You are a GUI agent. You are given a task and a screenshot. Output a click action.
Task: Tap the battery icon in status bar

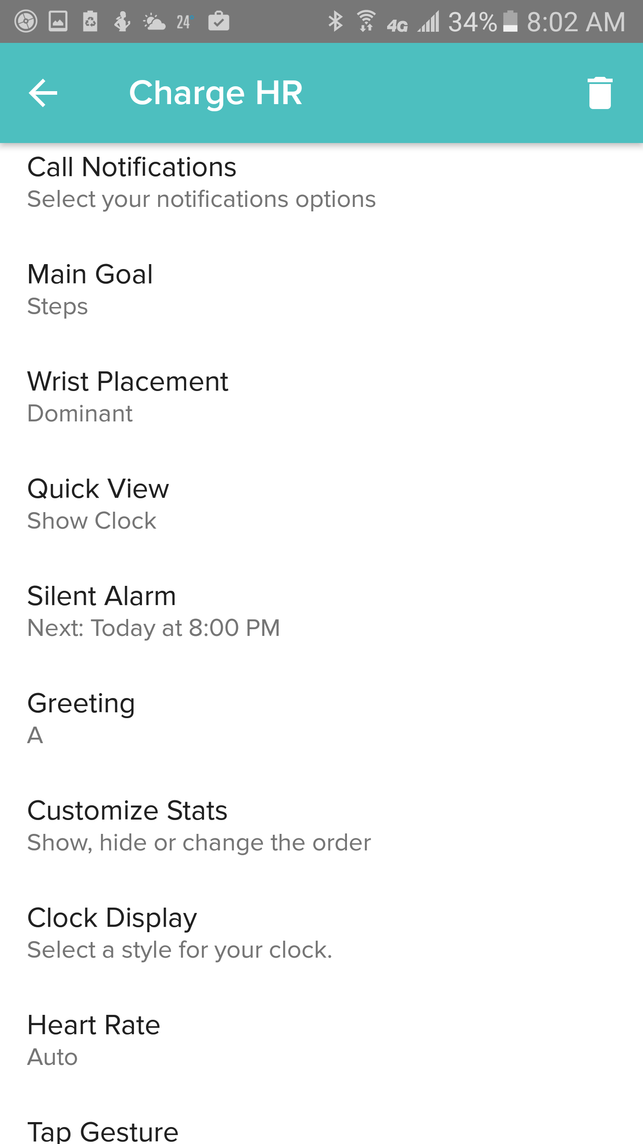510,21
